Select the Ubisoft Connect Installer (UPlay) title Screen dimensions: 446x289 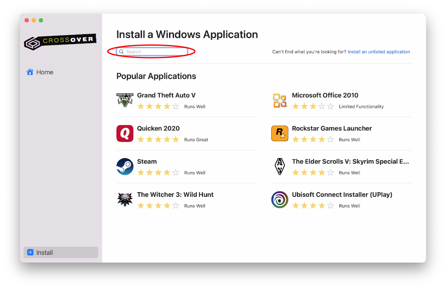[342, 194]
